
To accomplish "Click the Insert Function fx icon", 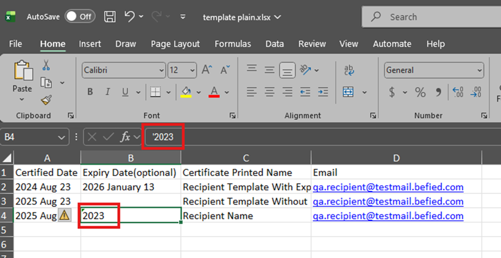I will coord(125,137).
